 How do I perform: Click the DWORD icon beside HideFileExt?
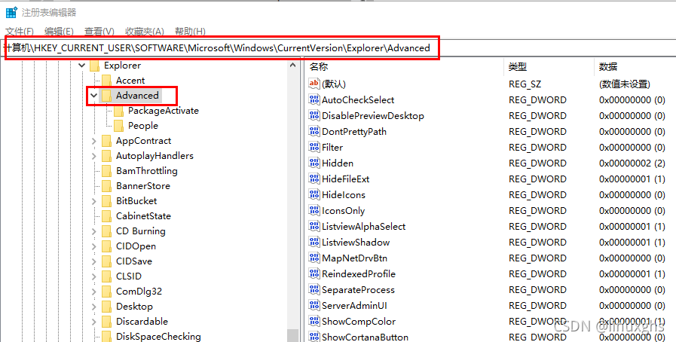point(314,179)
